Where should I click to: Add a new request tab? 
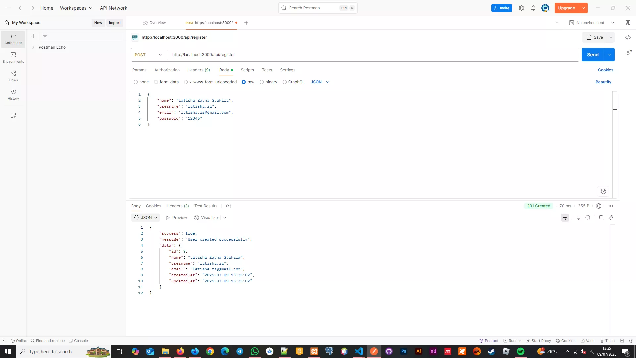[x=246, y=23]
